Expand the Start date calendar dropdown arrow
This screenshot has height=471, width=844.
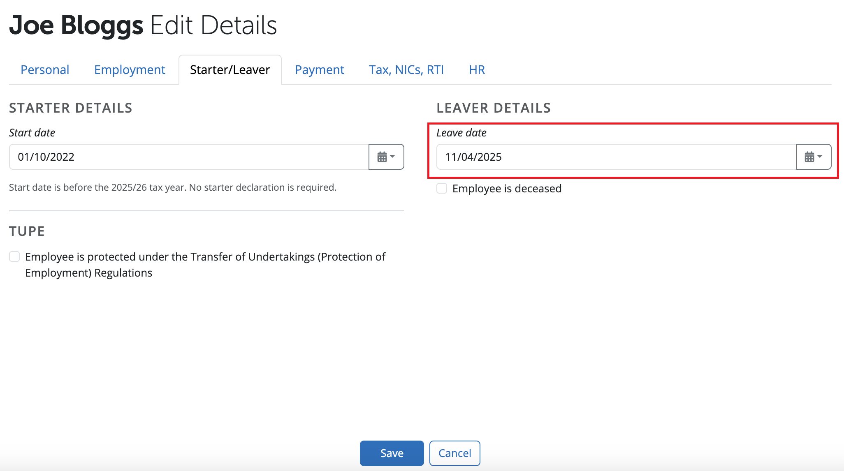(393, 157)
